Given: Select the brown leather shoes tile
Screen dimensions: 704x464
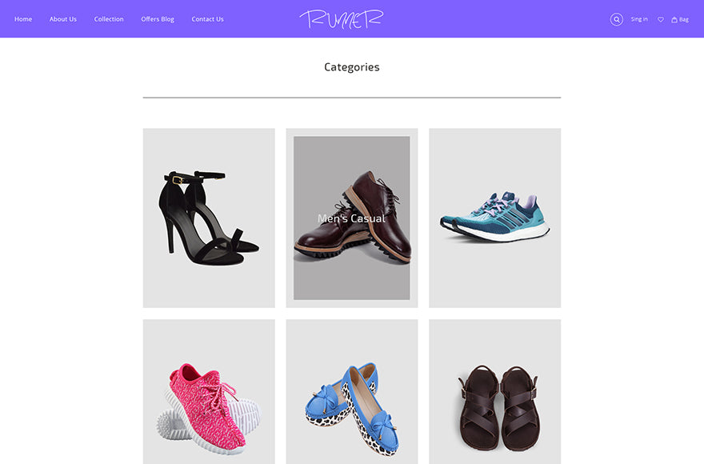Looking at the screenshot, I should point(351,218).
